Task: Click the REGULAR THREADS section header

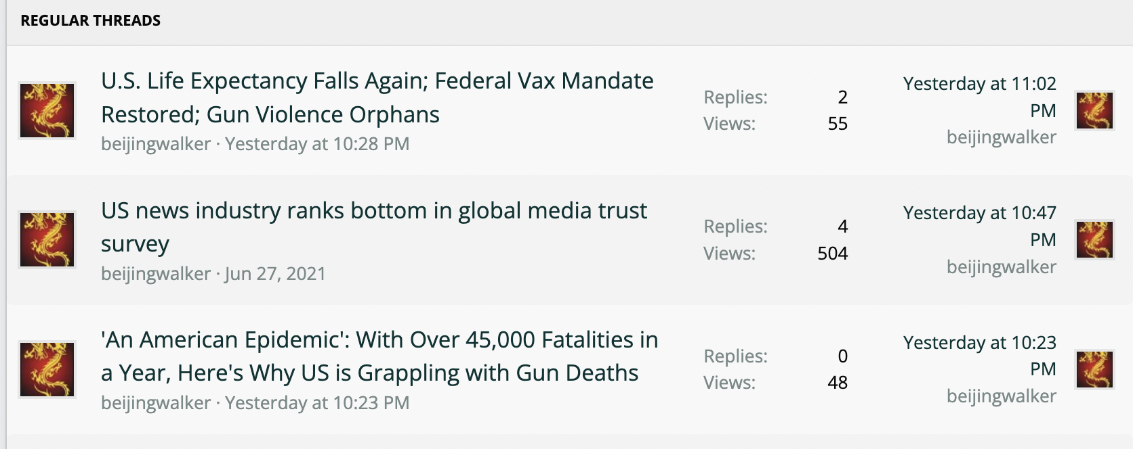Action: [91, 20]
